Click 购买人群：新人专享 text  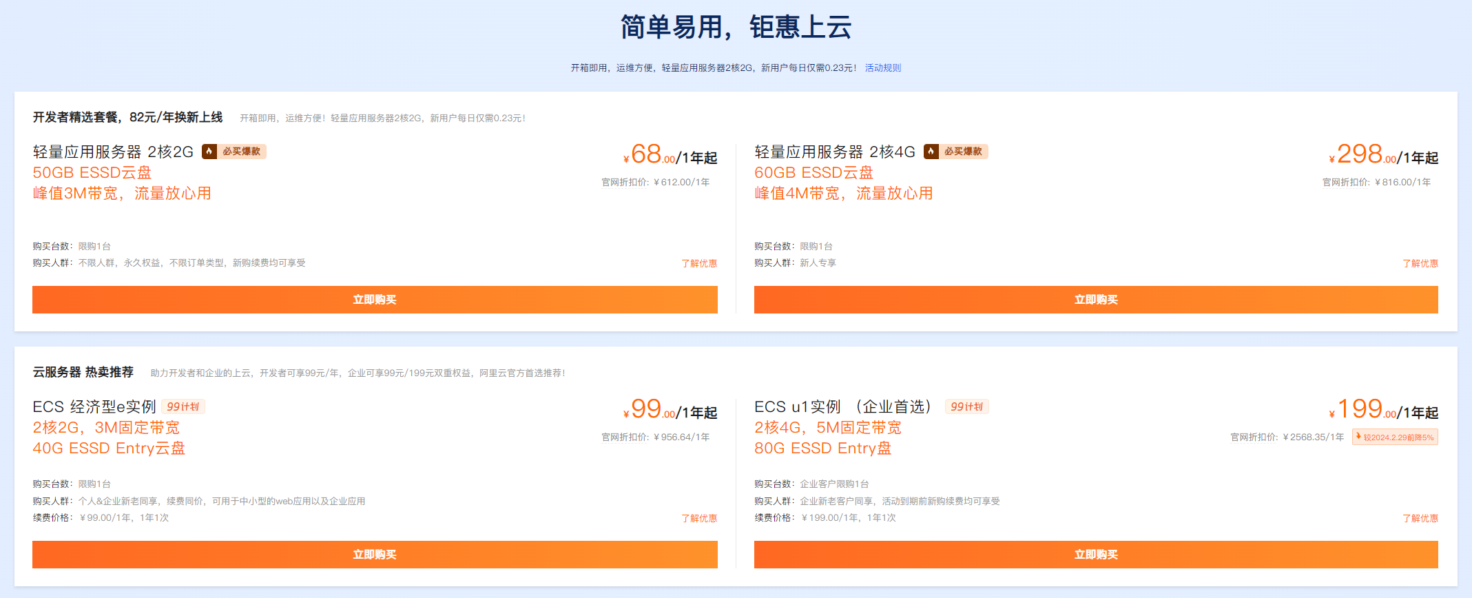795,263
